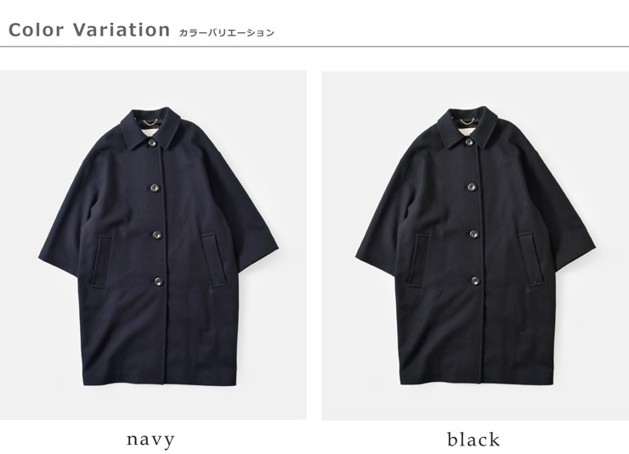629x454 pixels.
Task: Click the left welt pocket of black coat
Action: point(419,261)
